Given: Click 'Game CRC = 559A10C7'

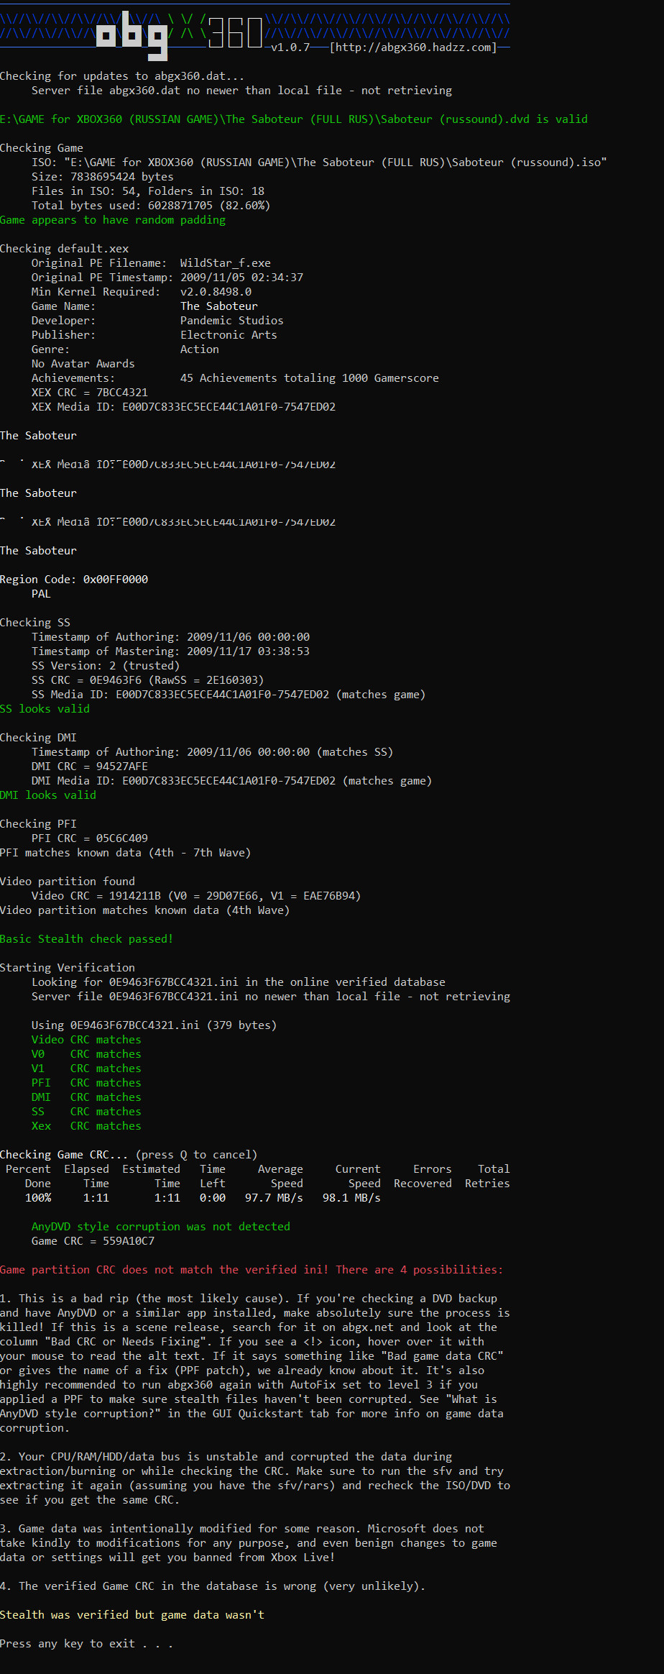Looking at the screenshot, I should pos(93,1241).
